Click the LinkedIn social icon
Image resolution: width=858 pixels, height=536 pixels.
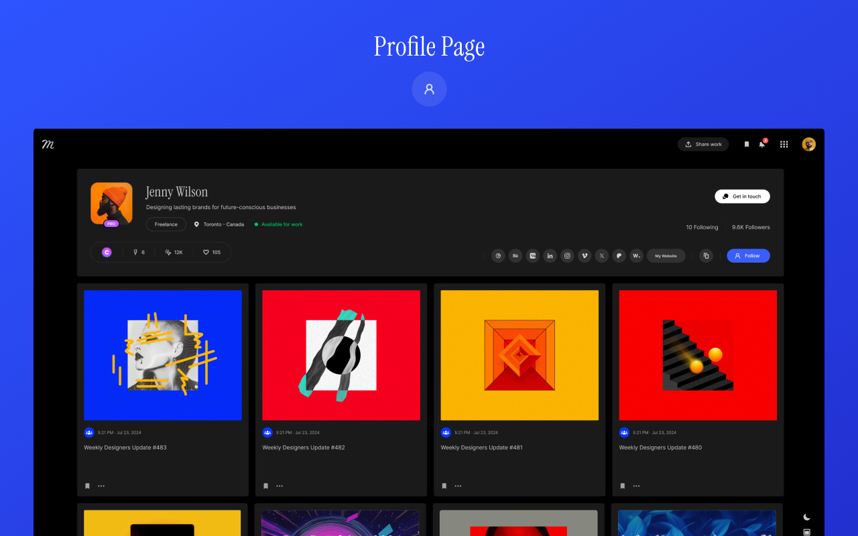(x=550, y=255)
